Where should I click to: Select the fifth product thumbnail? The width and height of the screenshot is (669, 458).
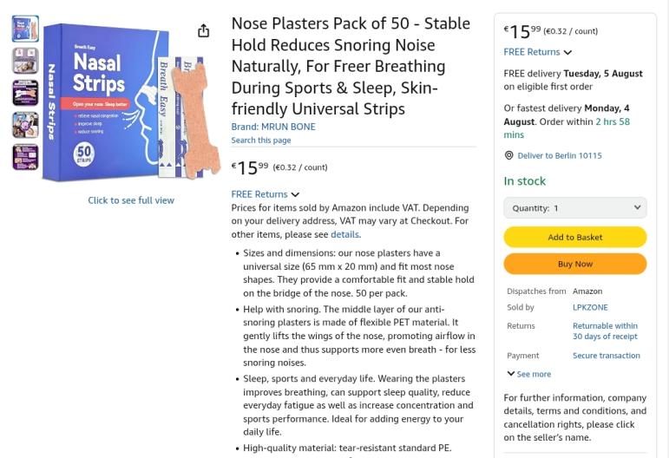click(x=25, y=157)
